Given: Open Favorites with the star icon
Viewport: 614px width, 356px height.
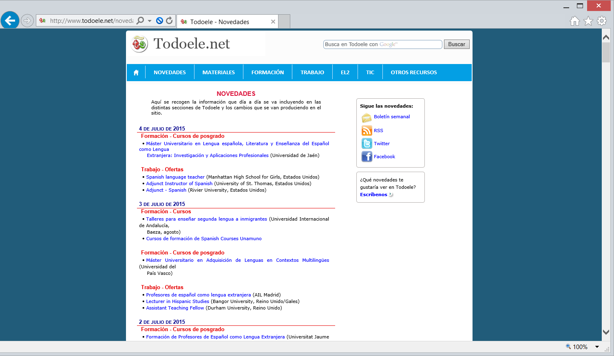Looking at the screenshot, I should pyautogui.click(x=588, y=21).
